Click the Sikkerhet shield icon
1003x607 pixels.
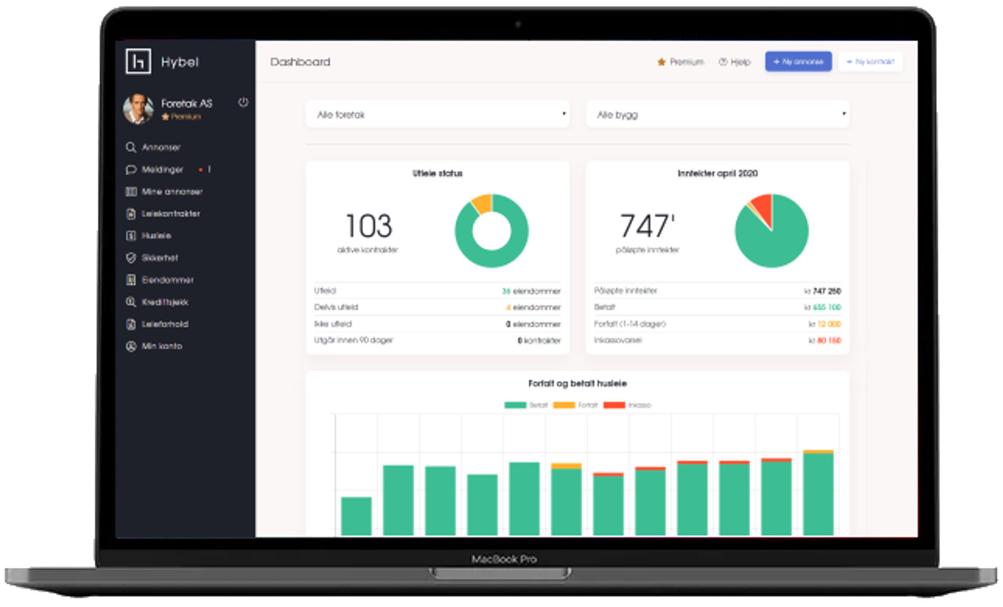(131, 258)
